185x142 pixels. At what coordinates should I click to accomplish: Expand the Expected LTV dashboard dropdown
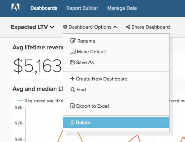coord(33,27)
